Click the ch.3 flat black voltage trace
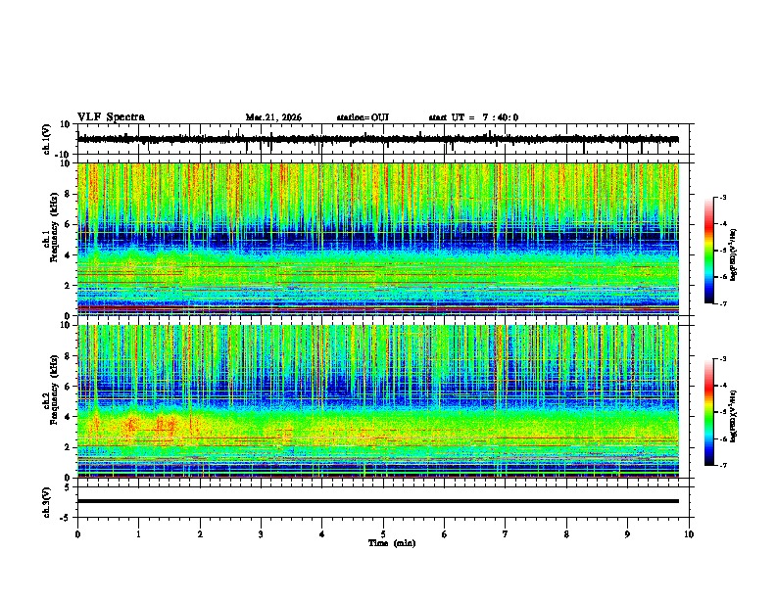Viewport: 776px width, 599px height. [x=377, y=501]
